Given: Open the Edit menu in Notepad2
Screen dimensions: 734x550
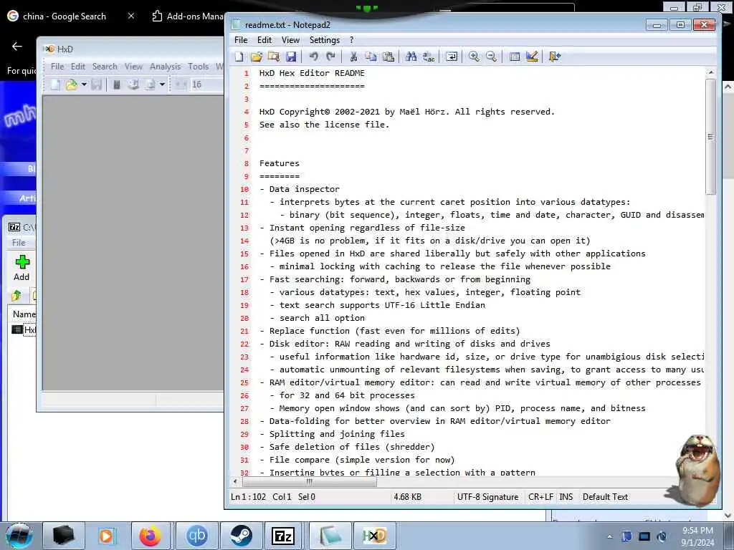Looking at the screenshot, I should click(264, 40).
